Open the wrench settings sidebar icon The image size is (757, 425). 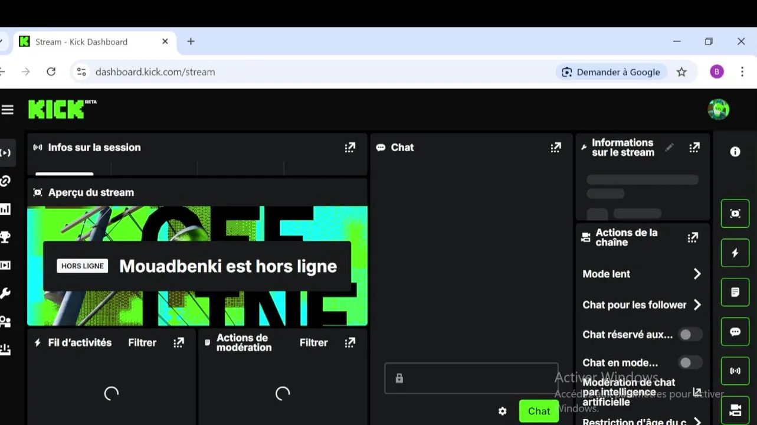(5, 293)
